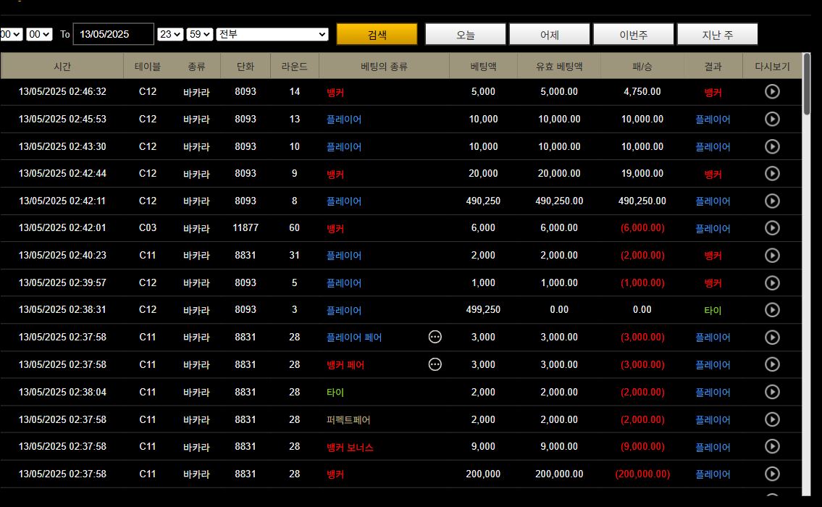This screenshot has width=822, height=507.
Task: Replay the 02:42:44 round 9 bet
Action: tap(772, 174)
